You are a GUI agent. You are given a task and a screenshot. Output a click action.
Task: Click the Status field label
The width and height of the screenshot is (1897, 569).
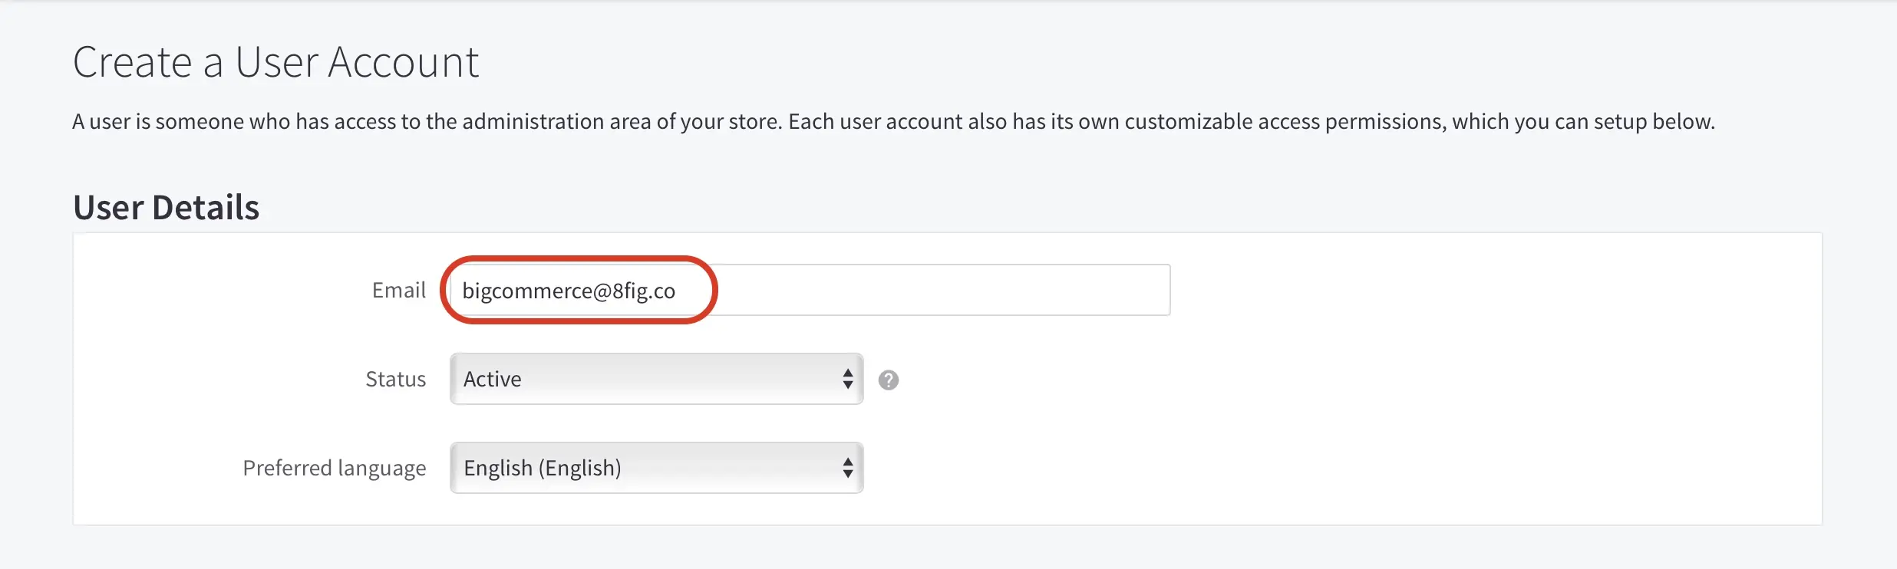pos(395,379)
